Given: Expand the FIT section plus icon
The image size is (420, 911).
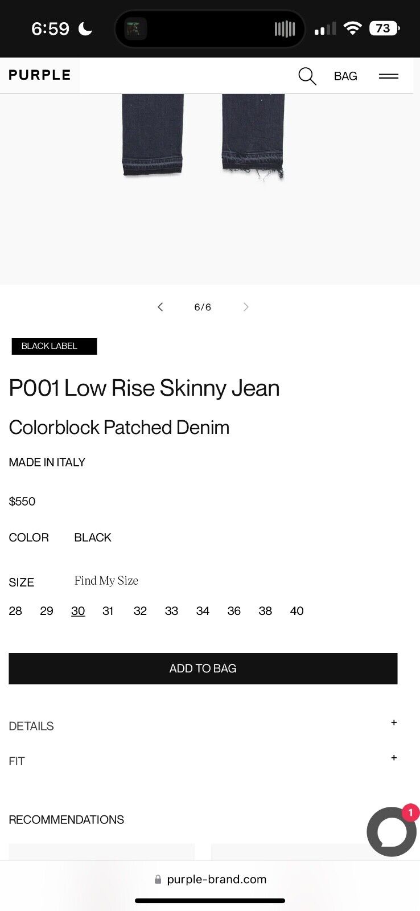Looking at the screenshot, I should tap(394, 758).
